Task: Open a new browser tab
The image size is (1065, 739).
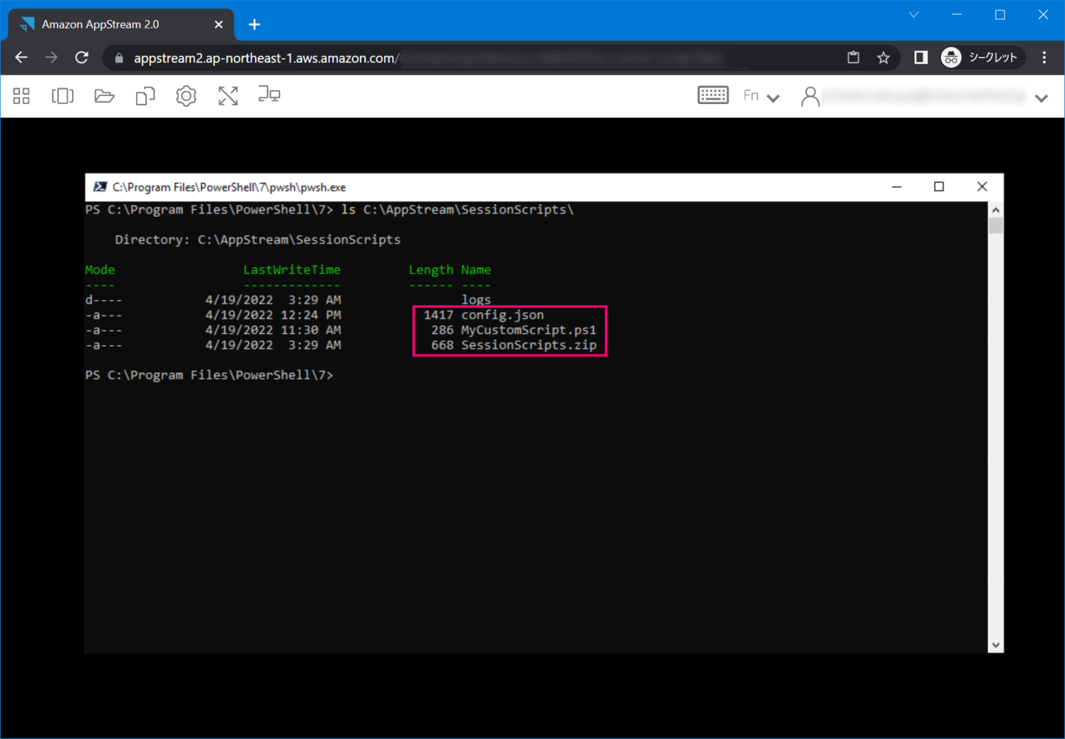Action: click(254, 24)
